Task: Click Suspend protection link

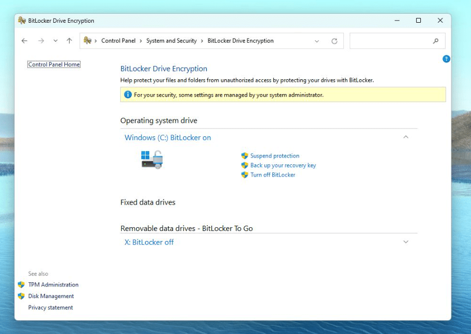Action: pyautogui.click(x=275, y=156)
